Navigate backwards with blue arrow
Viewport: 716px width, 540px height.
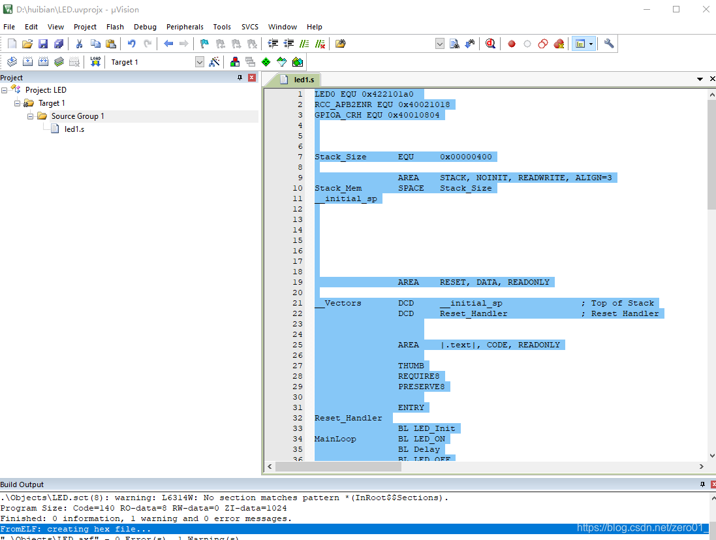click(x=168, y=44)
